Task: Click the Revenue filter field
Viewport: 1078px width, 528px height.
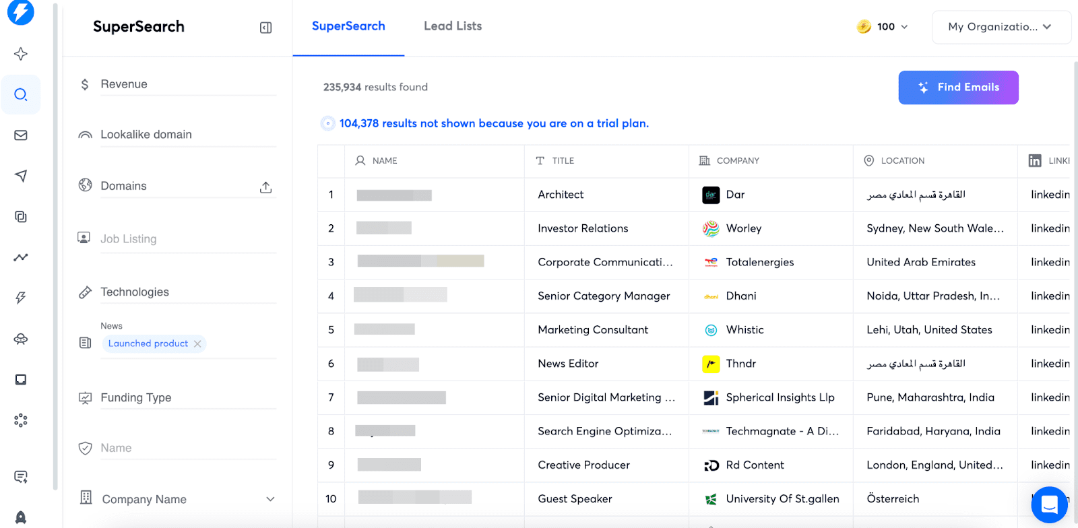Action: [187, 84]
